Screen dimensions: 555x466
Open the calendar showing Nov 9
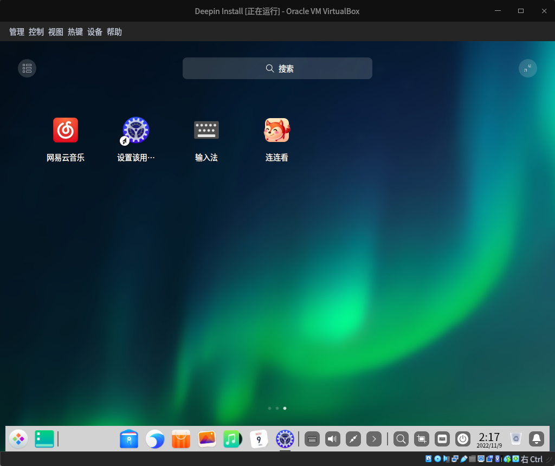(259, 439)
